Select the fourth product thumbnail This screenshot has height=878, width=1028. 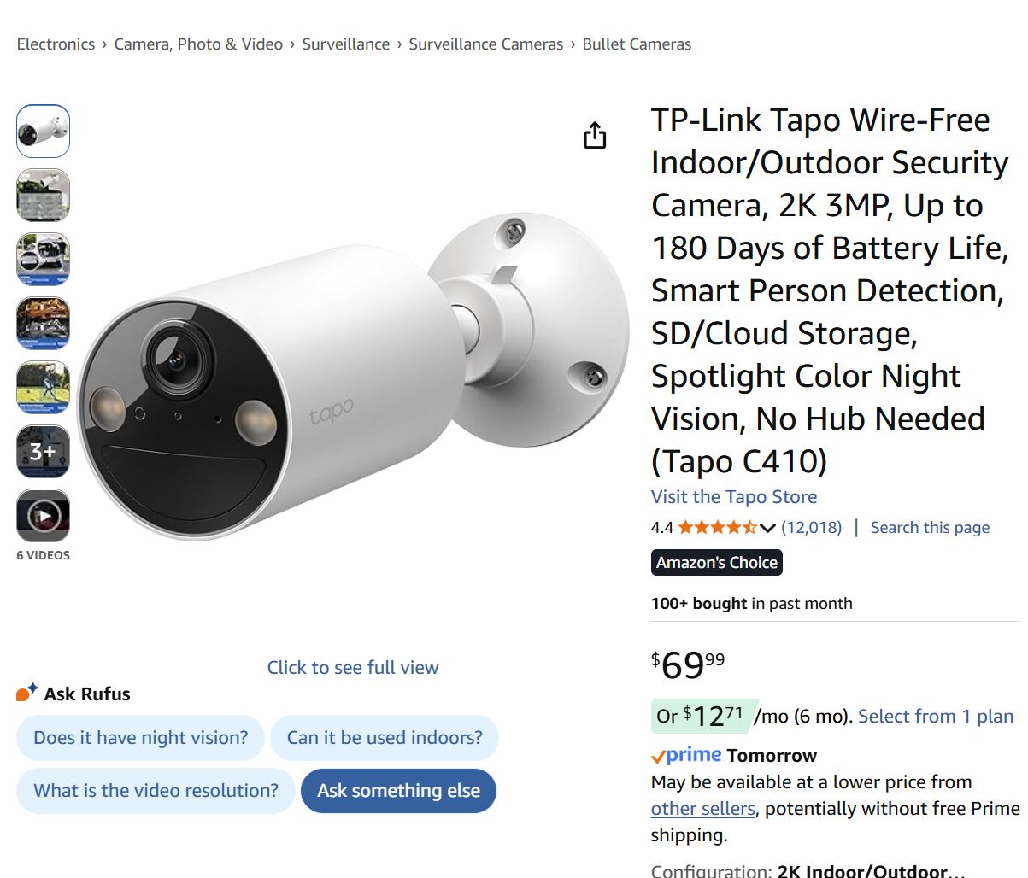coord(43,324)
